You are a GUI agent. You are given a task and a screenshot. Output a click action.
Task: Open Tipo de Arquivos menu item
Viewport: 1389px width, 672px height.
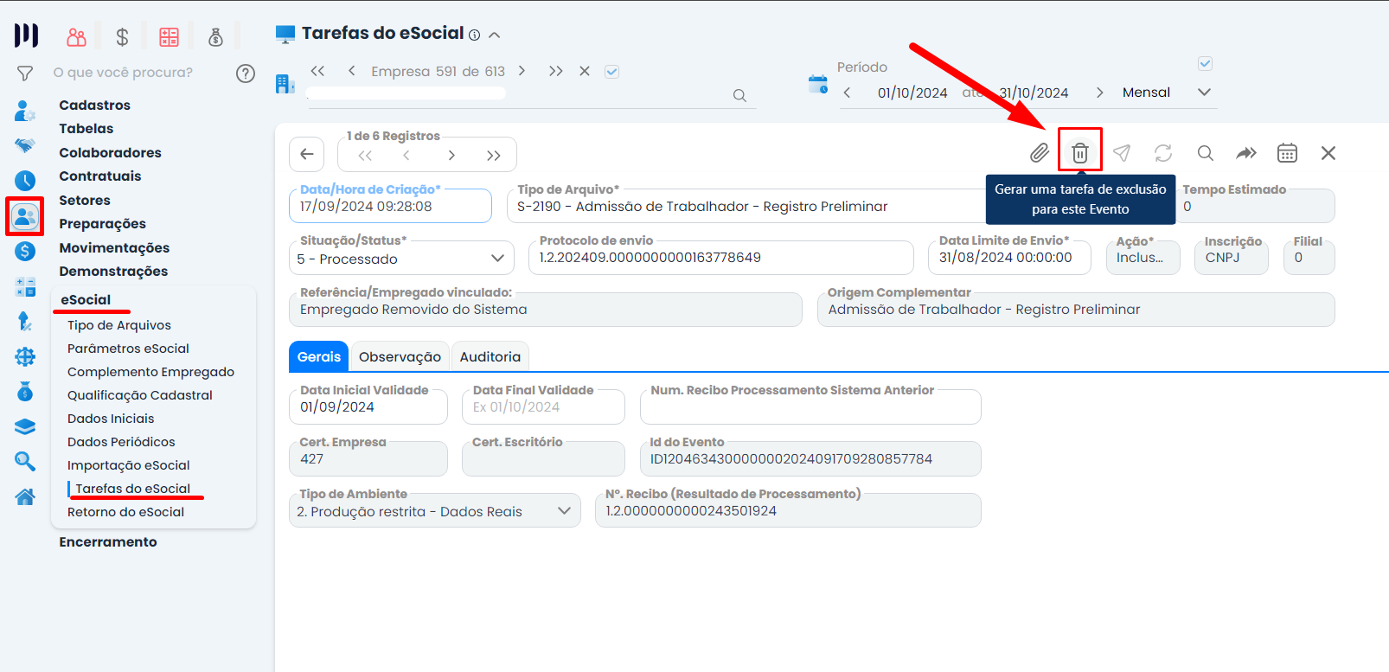119,325
